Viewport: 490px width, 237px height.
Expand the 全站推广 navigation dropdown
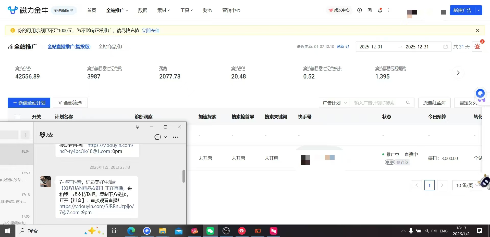point(127,10)
